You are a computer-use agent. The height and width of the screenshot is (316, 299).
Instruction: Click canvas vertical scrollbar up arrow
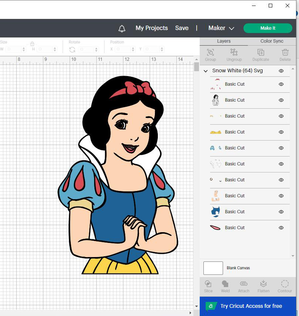tap(196, 59)
